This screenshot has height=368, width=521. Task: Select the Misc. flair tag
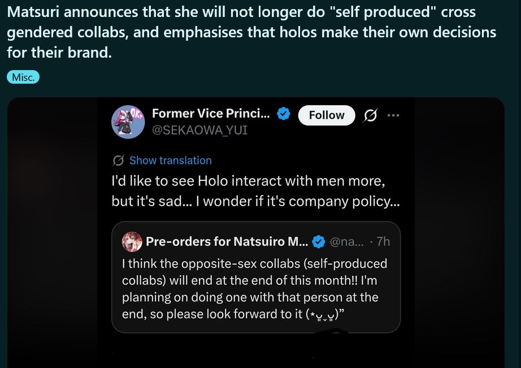click(23, 77)
